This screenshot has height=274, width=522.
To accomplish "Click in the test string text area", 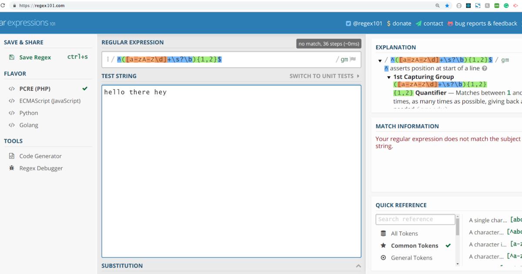I will coord(231,171).
